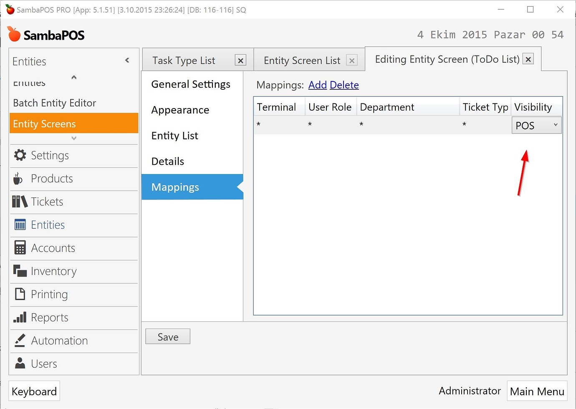Image resolution: width=576 pixels, height=409 pixels.
Task: Select the Inventory boxes icon
Action: pyautogui.click(x=20, y=271)
